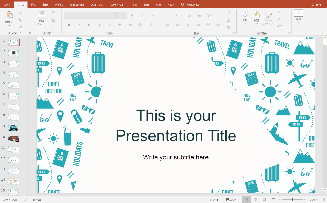Switch to the 挿入 tab
Screen dimensions: 327x203
point(33,4)
